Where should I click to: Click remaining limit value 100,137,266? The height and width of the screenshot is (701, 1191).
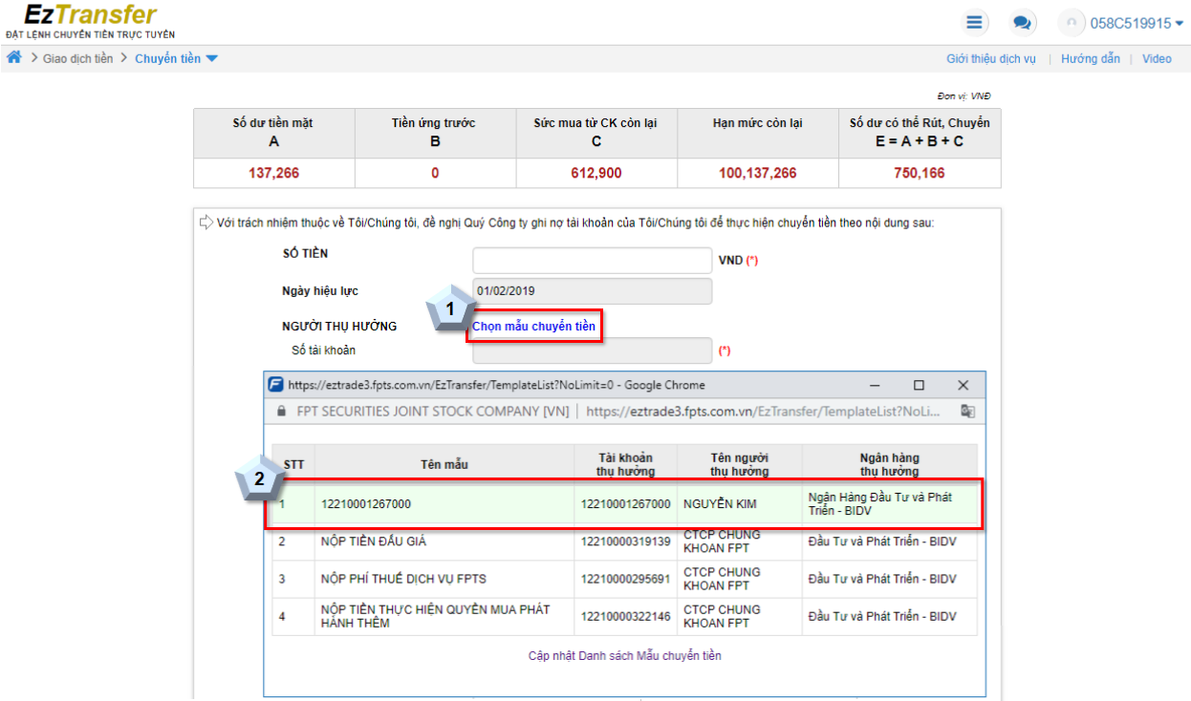758,173
